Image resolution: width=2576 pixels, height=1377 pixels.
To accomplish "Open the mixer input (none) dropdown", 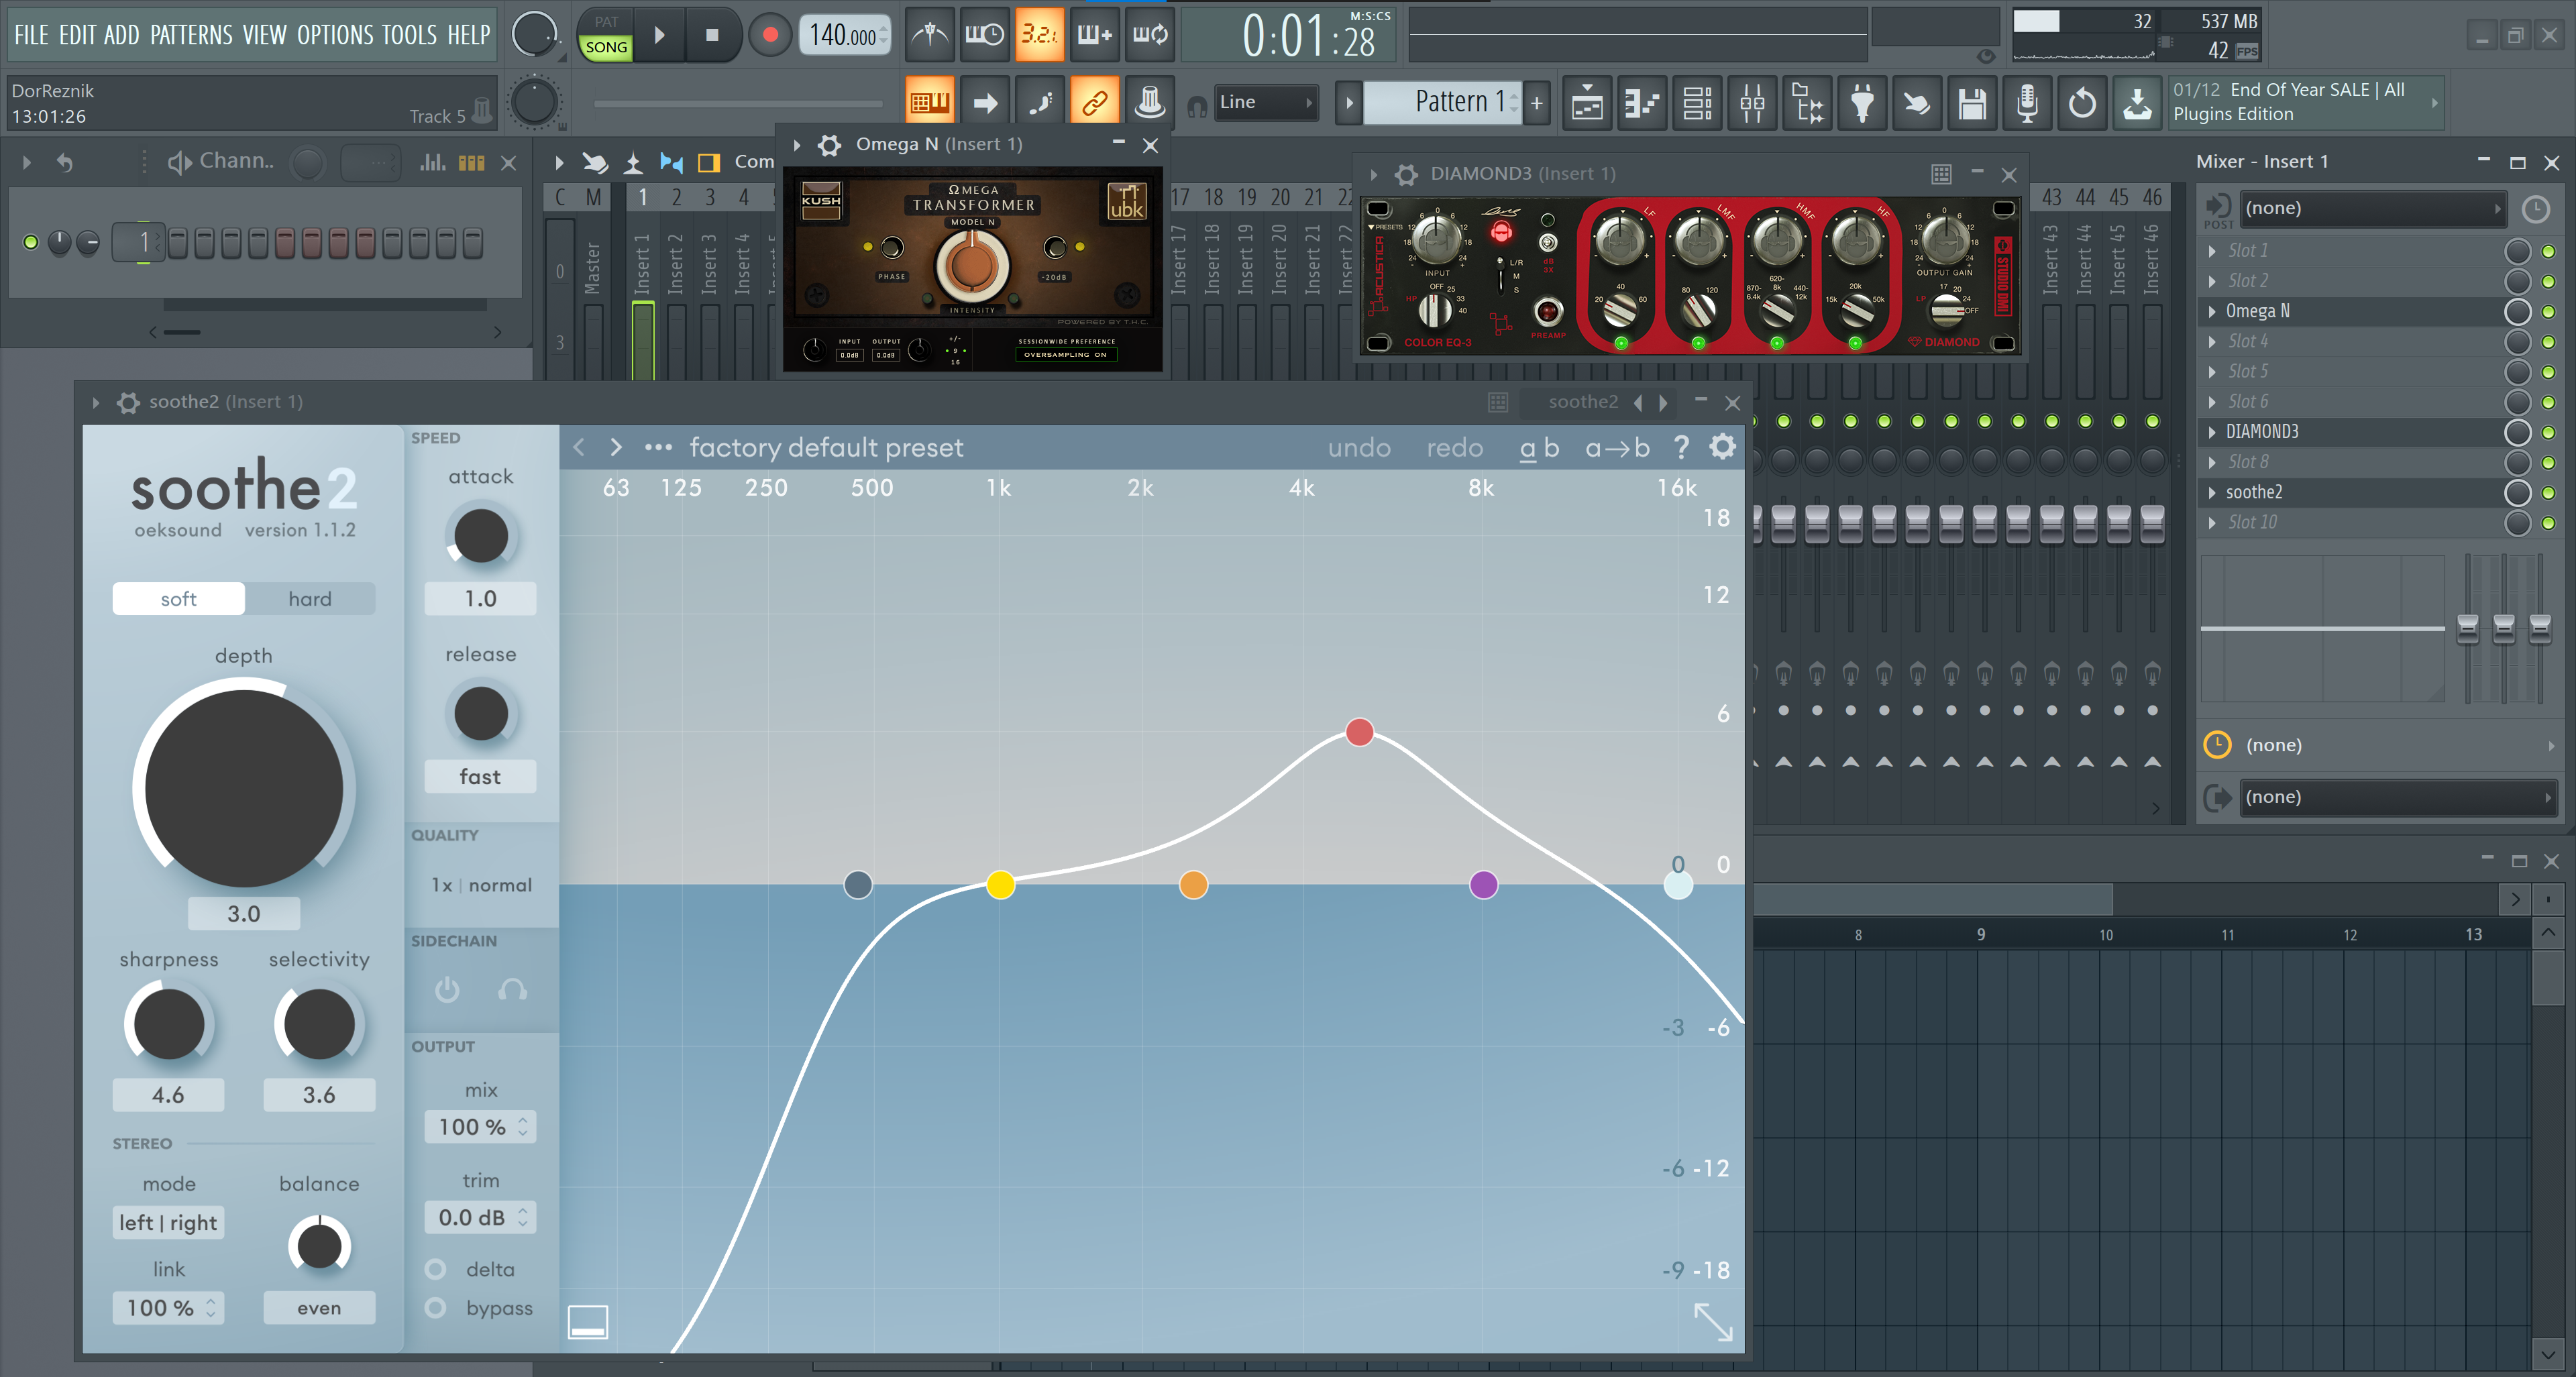I will [x=2372, y=208].
